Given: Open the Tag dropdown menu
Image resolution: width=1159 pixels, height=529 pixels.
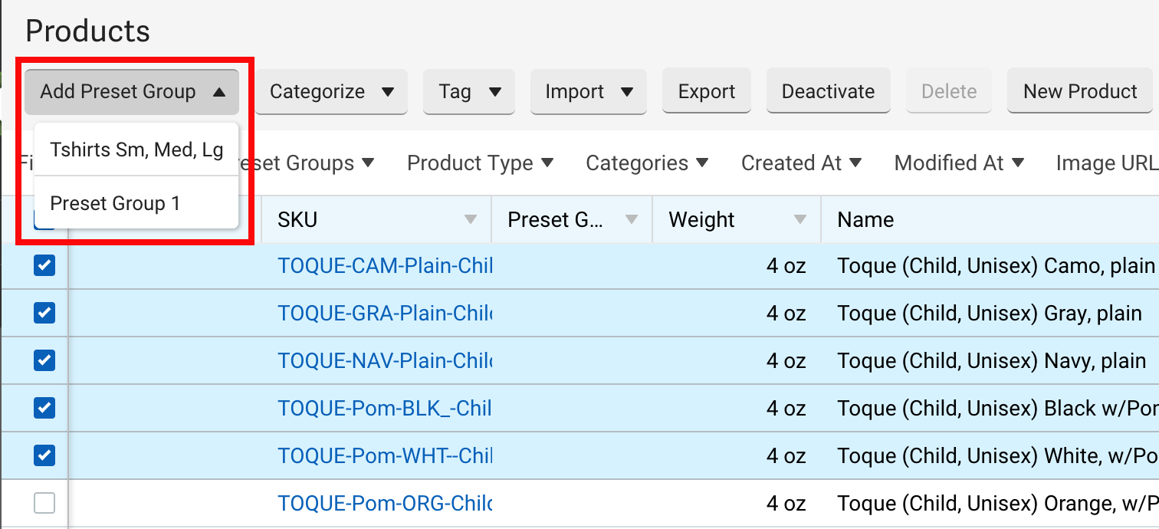Looking at the screenshot, I should pos(469,92).
